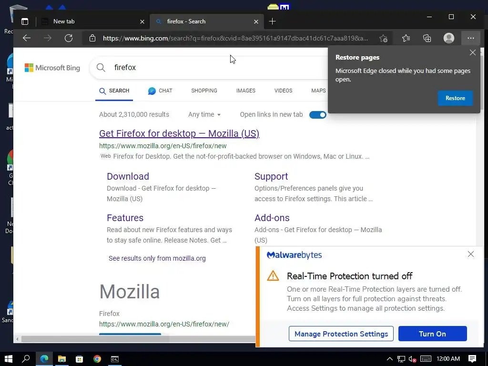The image size is (488, 366).
Task: Add this page to favorites
Action: tap(383, 38)
